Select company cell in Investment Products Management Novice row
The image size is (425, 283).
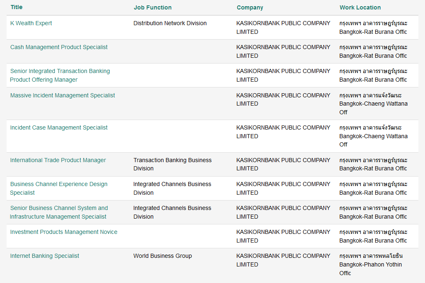click(x=283, y=236)
